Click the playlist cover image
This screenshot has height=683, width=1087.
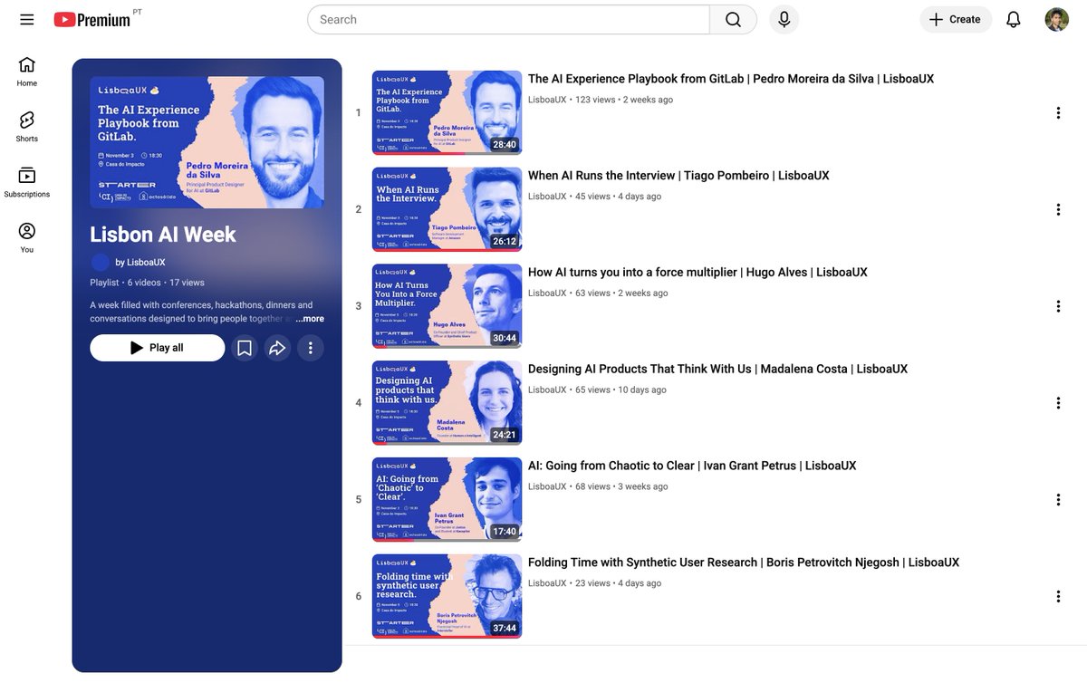point(207,142)
